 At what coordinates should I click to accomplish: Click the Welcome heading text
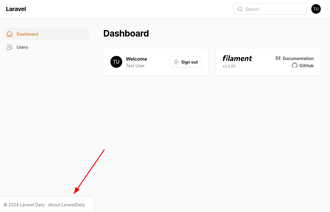137,59
